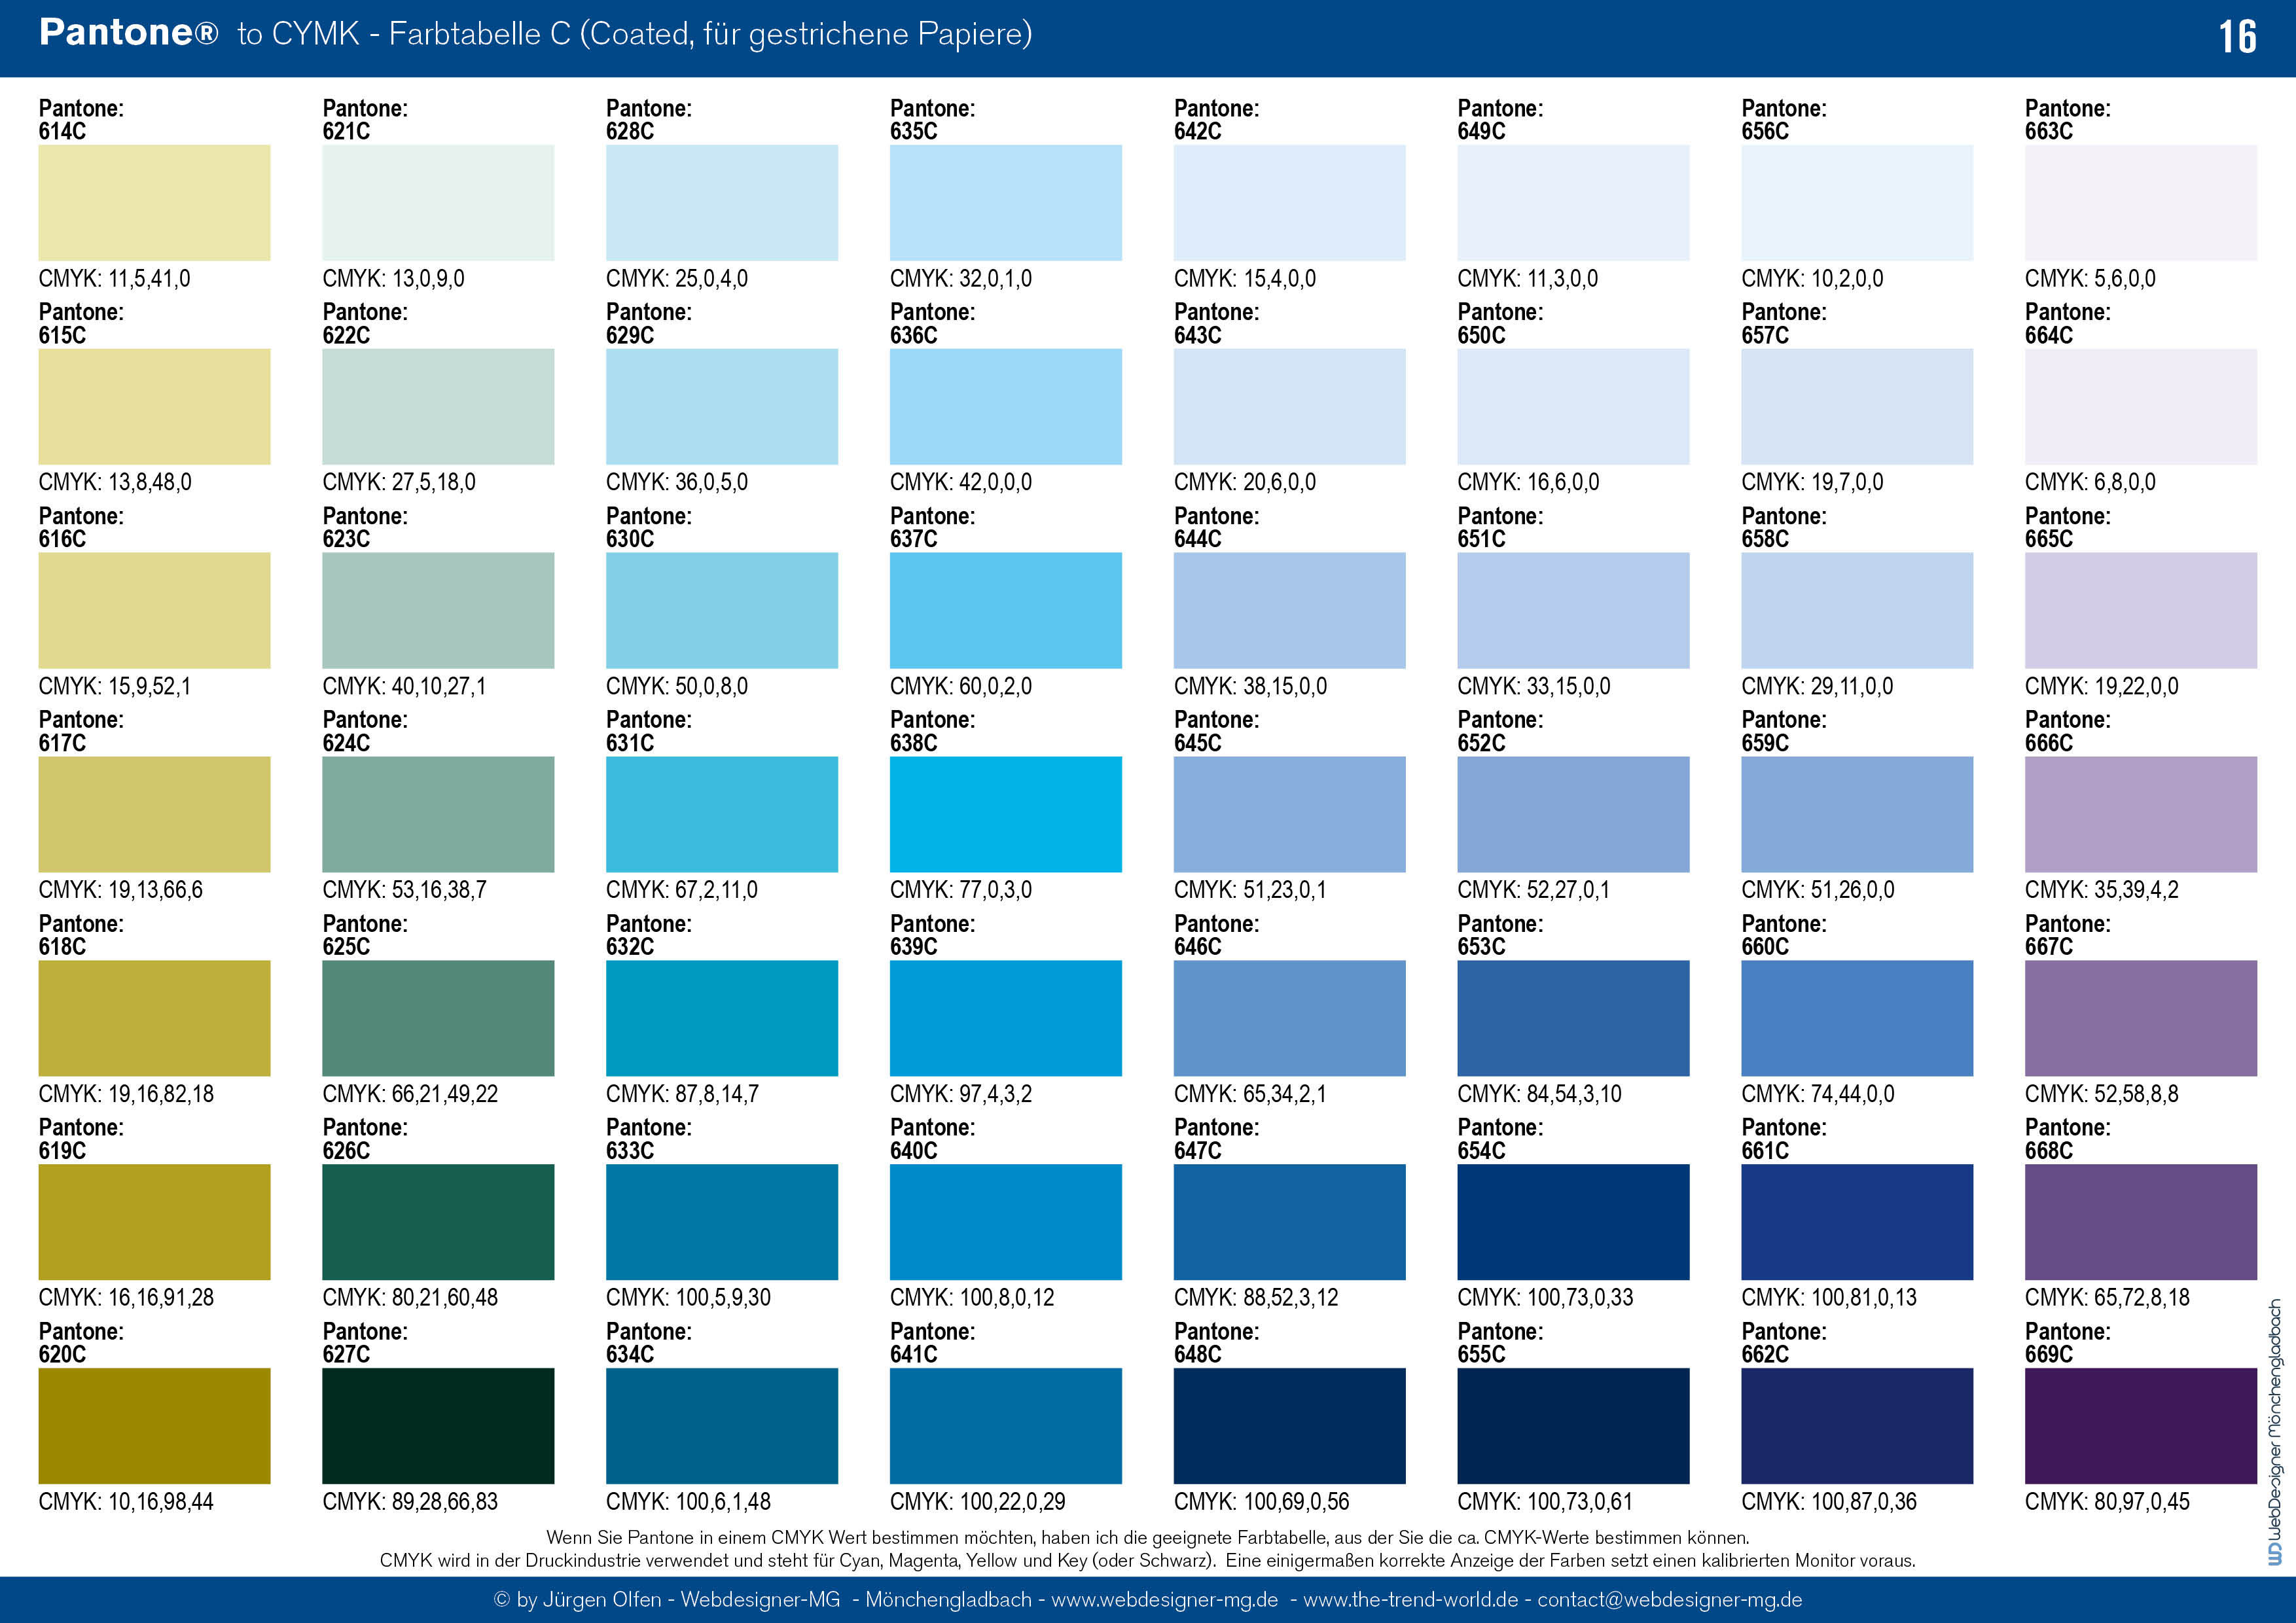Click the label 'Pantone: 663C'
This screenshot has height=1623, width=2296.
2068,120
